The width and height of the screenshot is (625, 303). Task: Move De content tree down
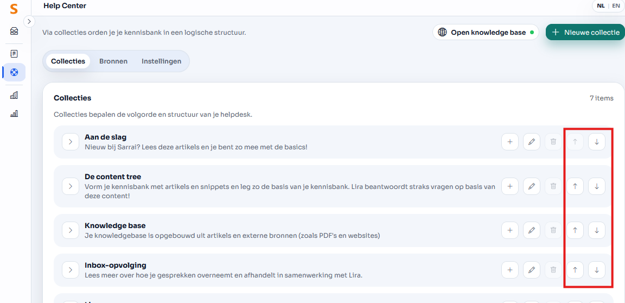pos(597,186)
